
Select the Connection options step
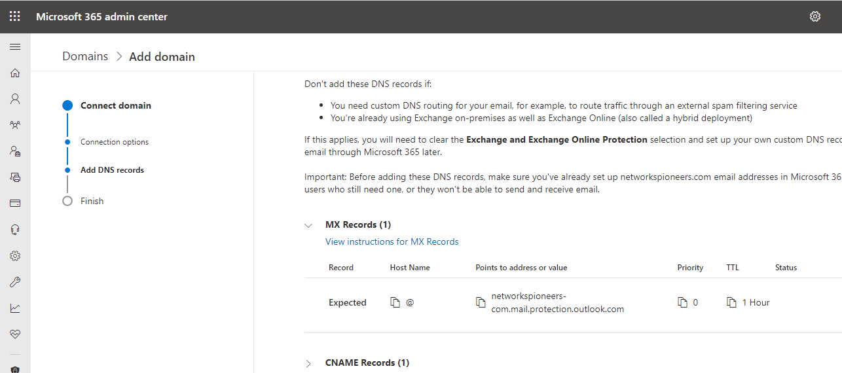pyautogui.click(x=115, y=142)
